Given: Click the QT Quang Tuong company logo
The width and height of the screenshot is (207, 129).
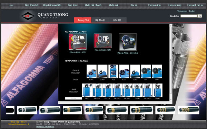Looking at the screenshot, I should point(45,16).
